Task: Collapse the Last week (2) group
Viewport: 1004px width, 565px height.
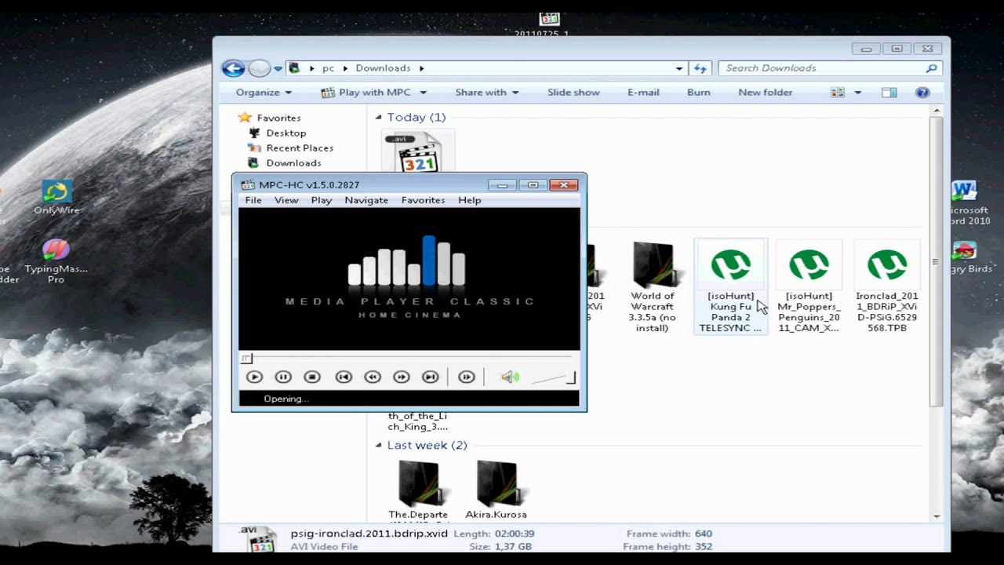Action: coord(379,446)
